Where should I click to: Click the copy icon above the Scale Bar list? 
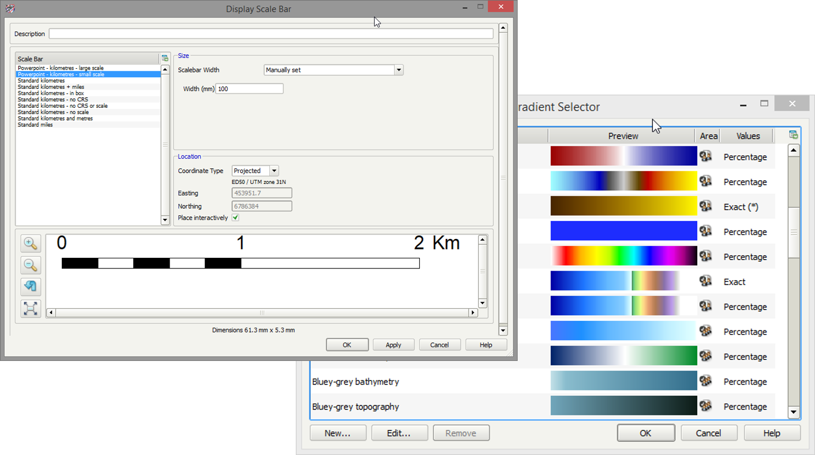click(x=164, y=57)
